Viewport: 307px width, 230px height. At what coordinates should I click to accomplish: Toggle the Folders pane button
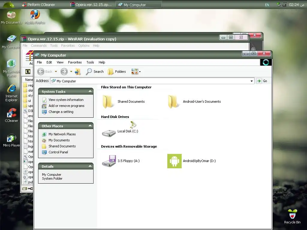pos(117,72)
